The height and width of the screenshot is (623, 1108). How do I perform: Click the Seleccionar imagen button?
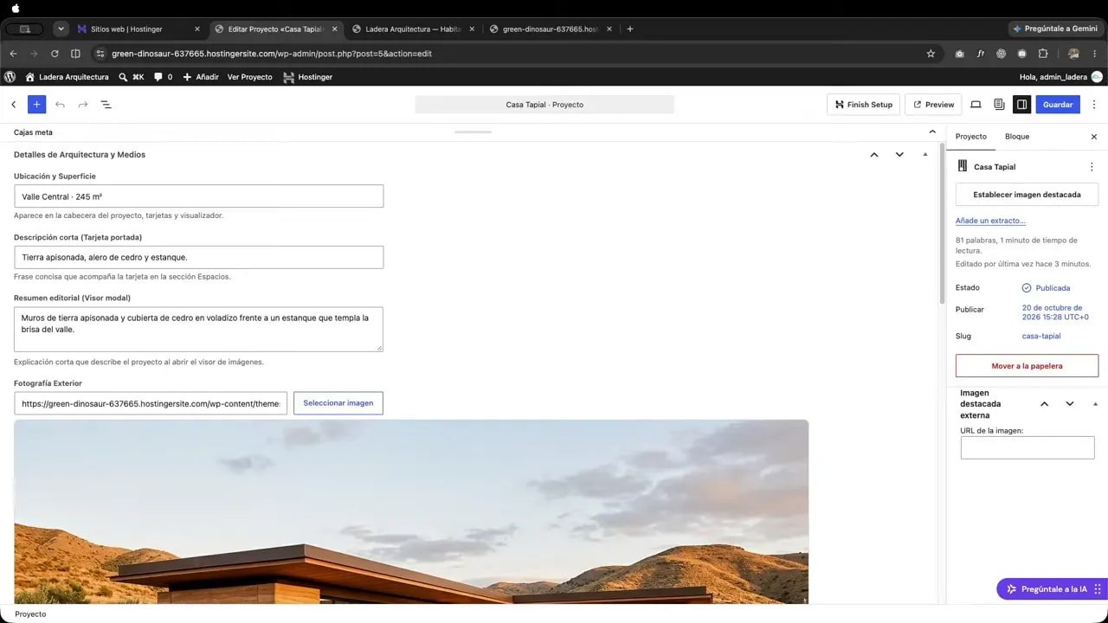tap(338, 403)
